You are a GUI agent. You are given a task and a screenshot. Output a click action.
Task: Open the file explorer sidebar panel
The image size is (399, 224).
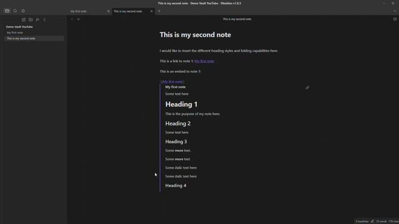coord(7,11)
